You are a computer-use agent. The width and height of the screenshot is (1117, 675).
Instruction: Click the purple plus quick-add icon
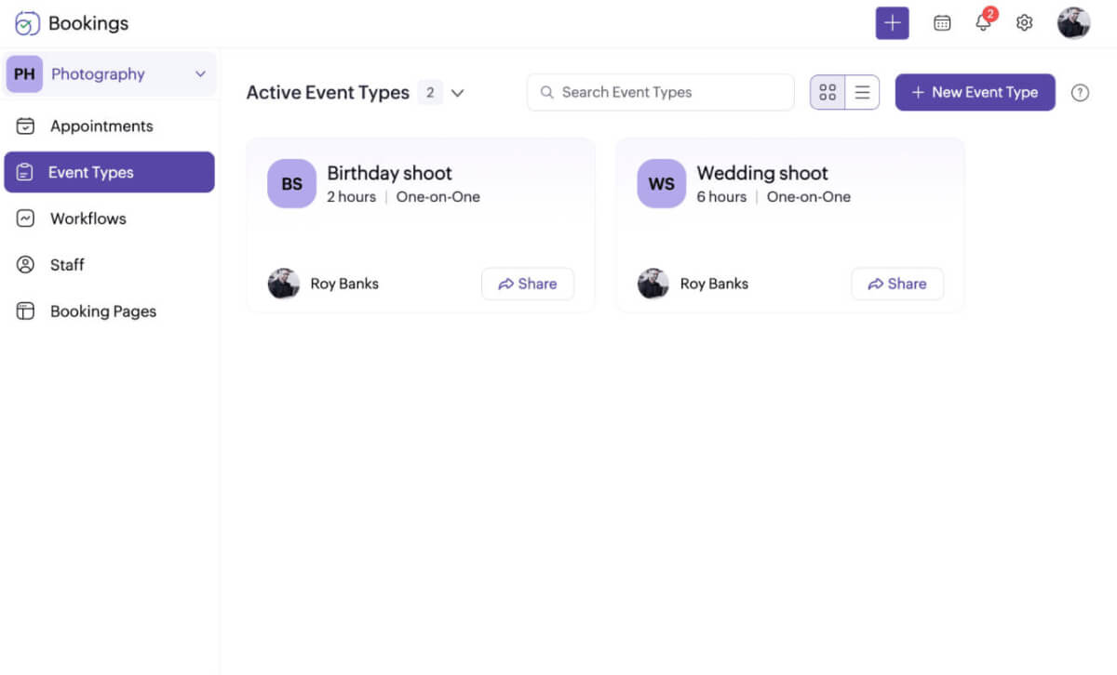[892, 23]
